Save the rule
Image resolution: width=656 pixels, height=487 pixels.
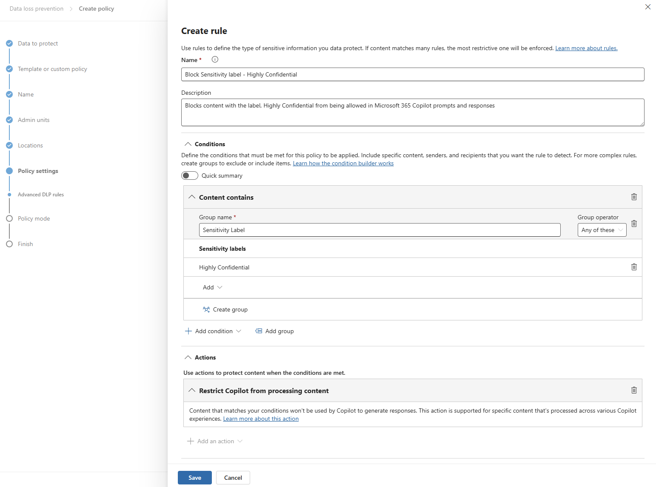pos(194,478)
